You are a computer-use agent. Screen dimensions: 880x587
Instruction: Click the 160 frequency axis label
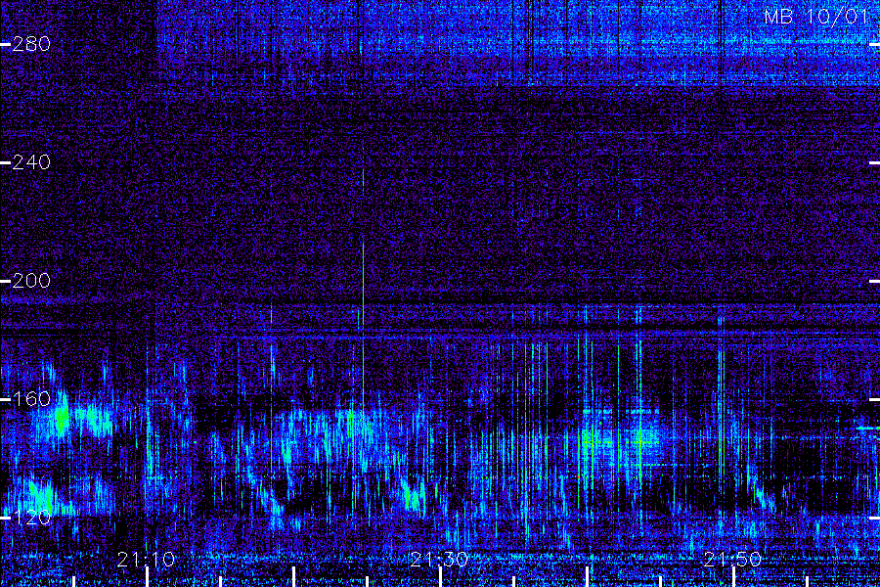tap(31, 399)
